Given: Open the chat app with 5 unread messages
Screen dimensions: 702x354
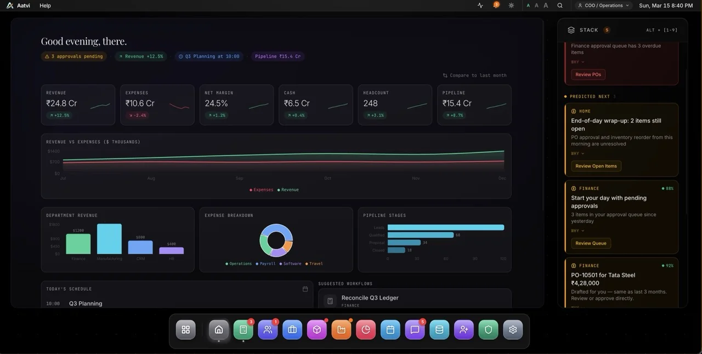Looking at the screenshot, I should 415,329.
